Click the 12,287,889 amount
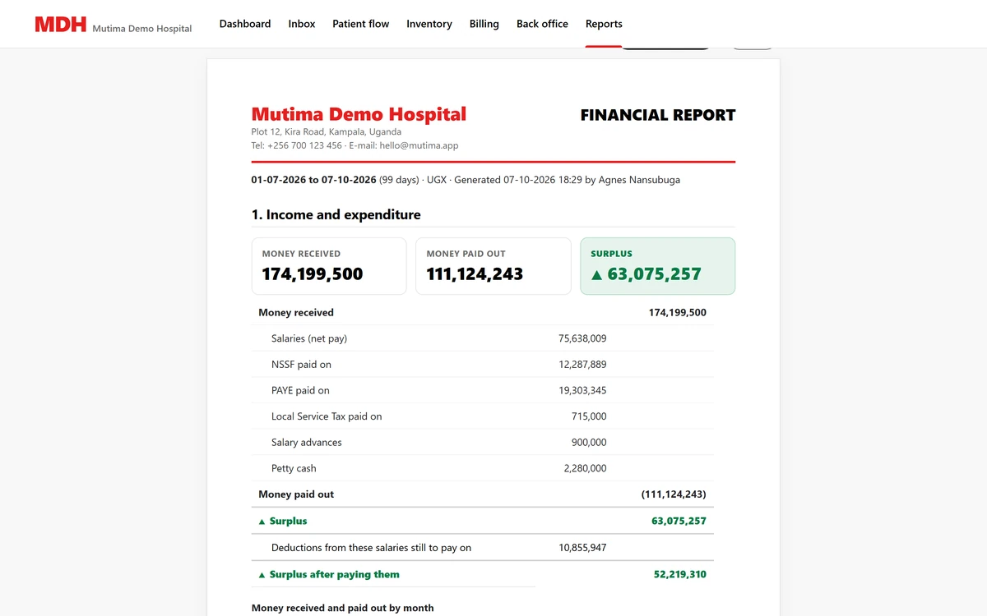987x616 pixels. (x=582, y=364)
